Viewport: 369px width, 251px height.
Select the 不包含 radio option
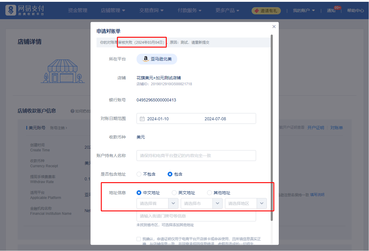139,174
